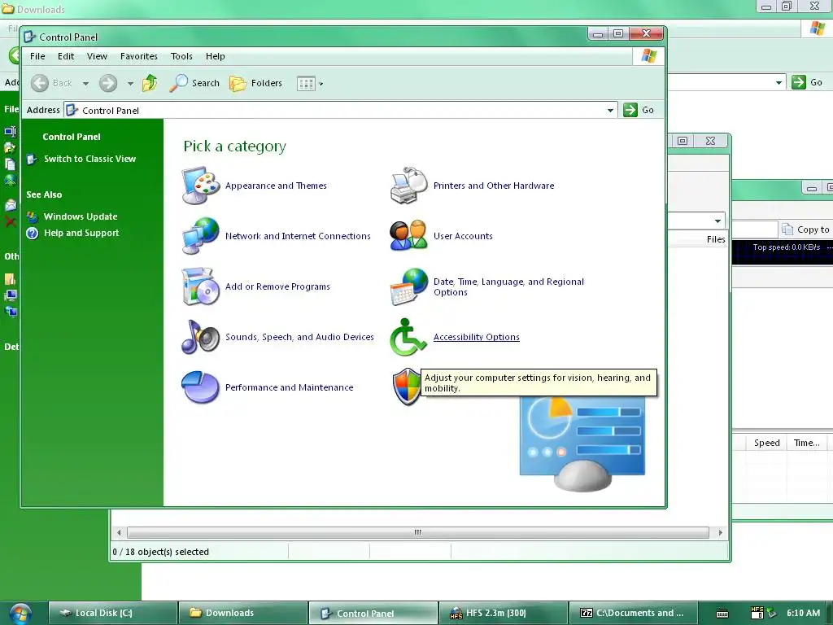Click the Security Center shield icon
This screenshot has width=833, height=625.
(407, 387)
